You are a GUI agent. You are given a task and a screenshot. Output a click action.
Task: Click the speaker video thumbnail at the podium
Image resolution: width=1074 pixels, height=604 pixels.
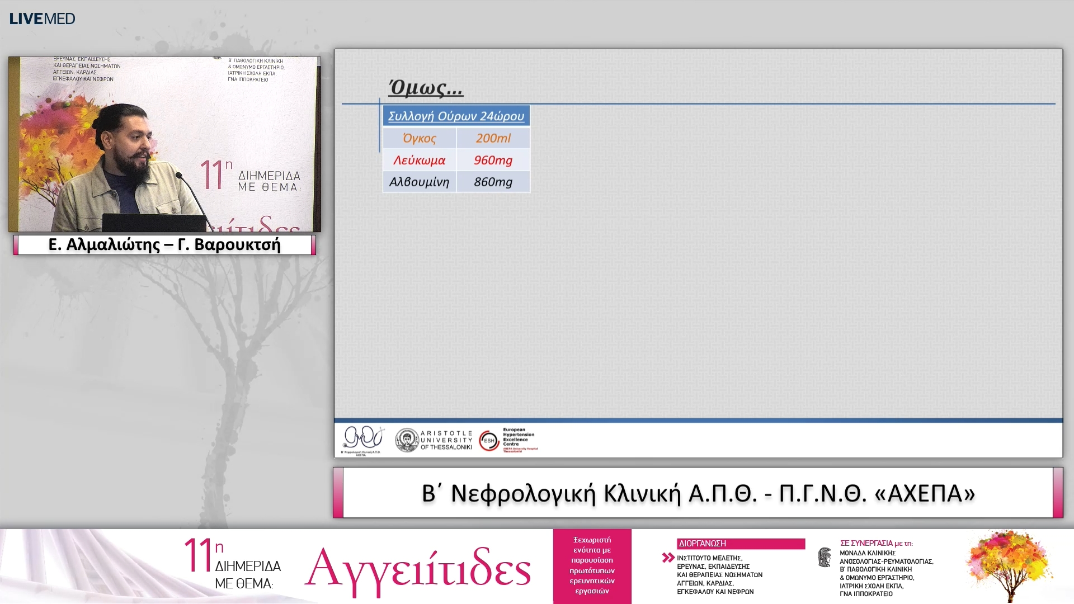tap(165, 143)
